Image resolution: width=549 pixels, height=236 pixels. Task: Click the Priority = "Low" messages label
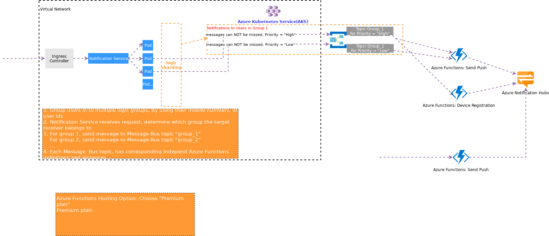click(x=250, y=44)
